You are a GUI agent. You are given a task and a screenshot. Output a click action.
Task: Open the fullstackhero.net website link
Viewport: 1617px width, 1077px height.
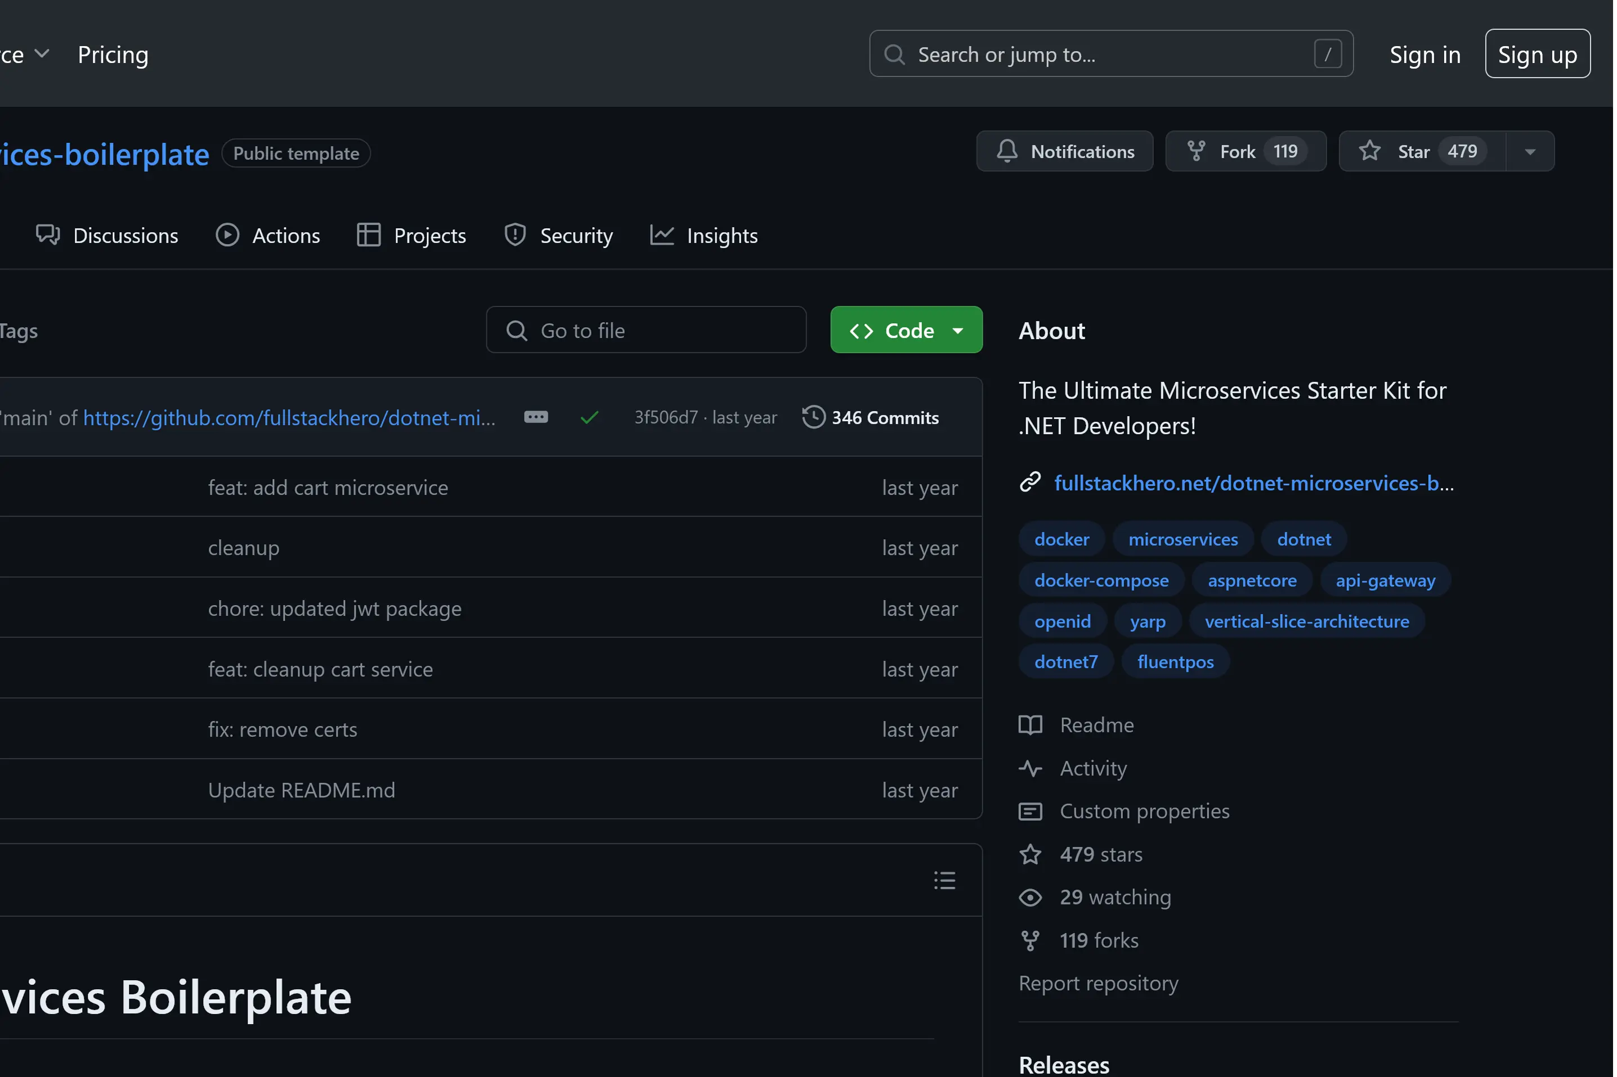click(x=1253, y=484)
